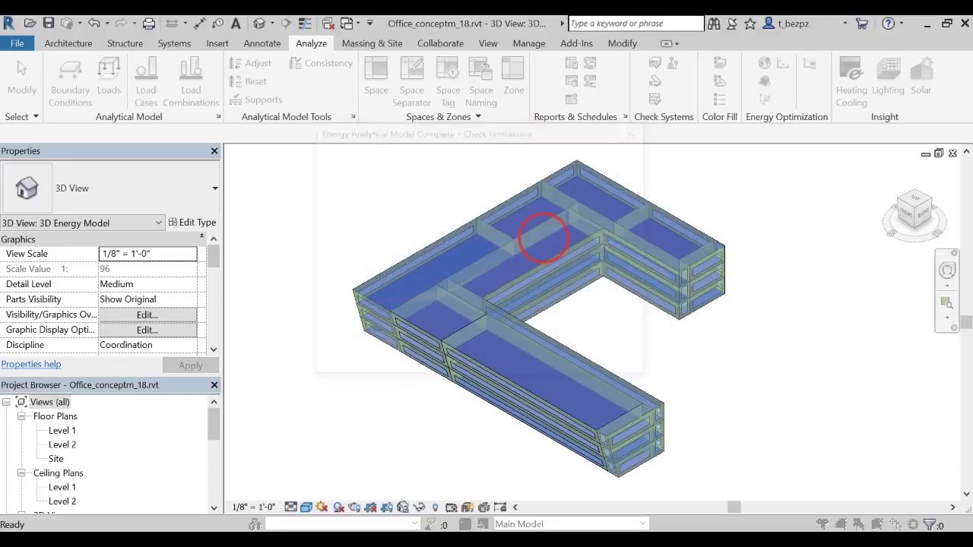
Task: Open Load Cases tool
Action: 146,82
